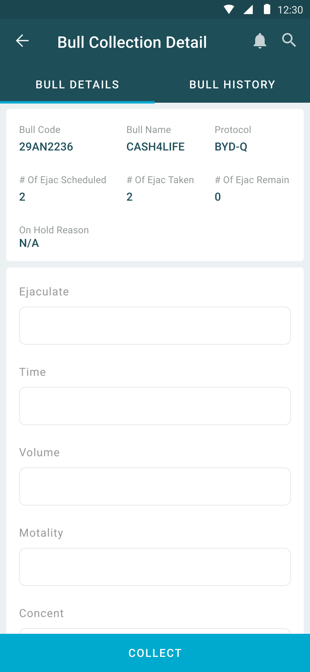This screenshot has height=672, width=310.
Task: Focus the Volume input field
Action: 155,486
